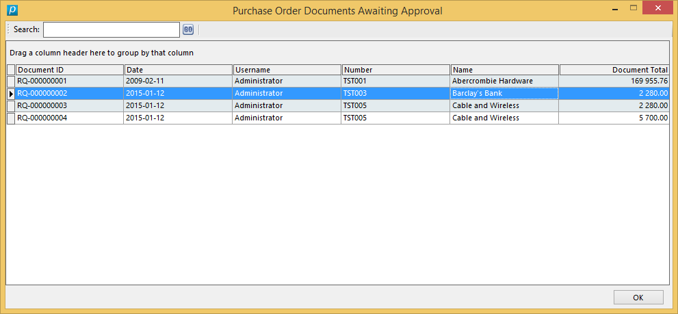This screenshot has height=314, width=678.
Task: Click inside the Search text field
Action: pos(111,29)
